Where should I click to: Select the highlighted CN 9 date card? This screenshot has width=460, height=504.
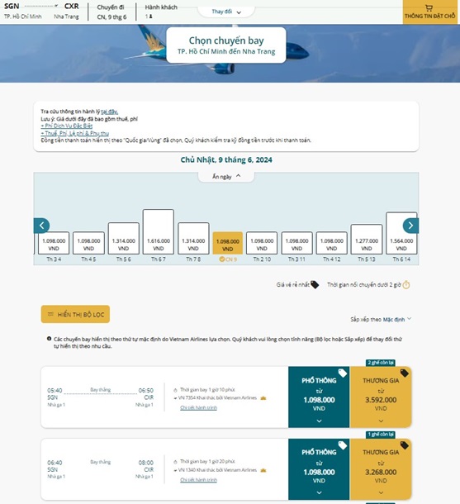tap(228, 243)
